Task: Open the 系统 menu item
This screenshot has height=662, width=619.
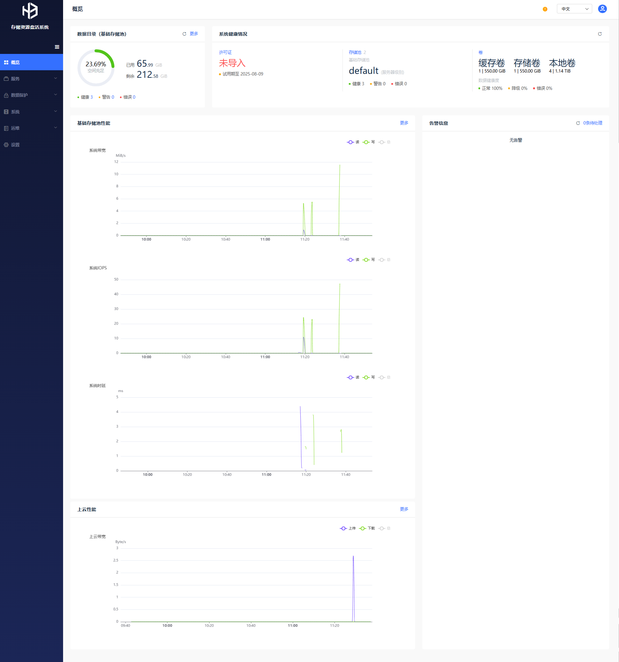Action: 31,112
